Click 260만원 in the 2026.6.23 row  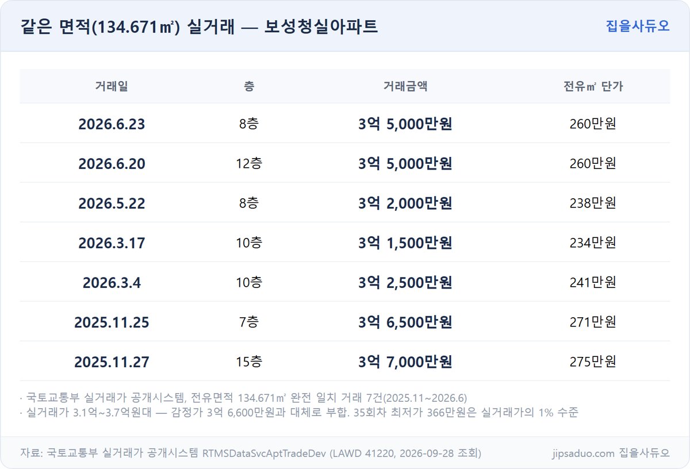[x=593, y=124]
